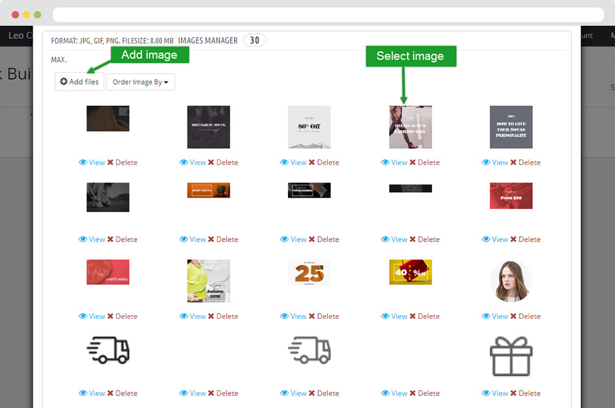
Task: Delete the black 'For Business' banner
Action: [x=324, y=239]
